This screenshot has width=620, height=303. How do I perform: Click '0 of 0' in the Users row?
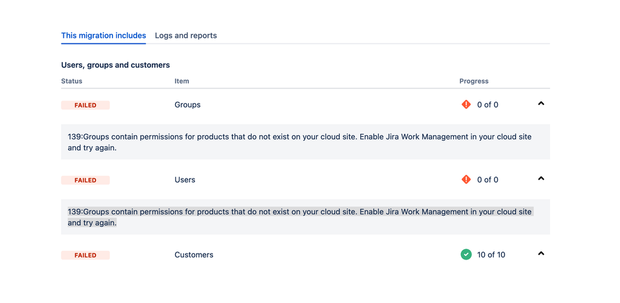488,180
